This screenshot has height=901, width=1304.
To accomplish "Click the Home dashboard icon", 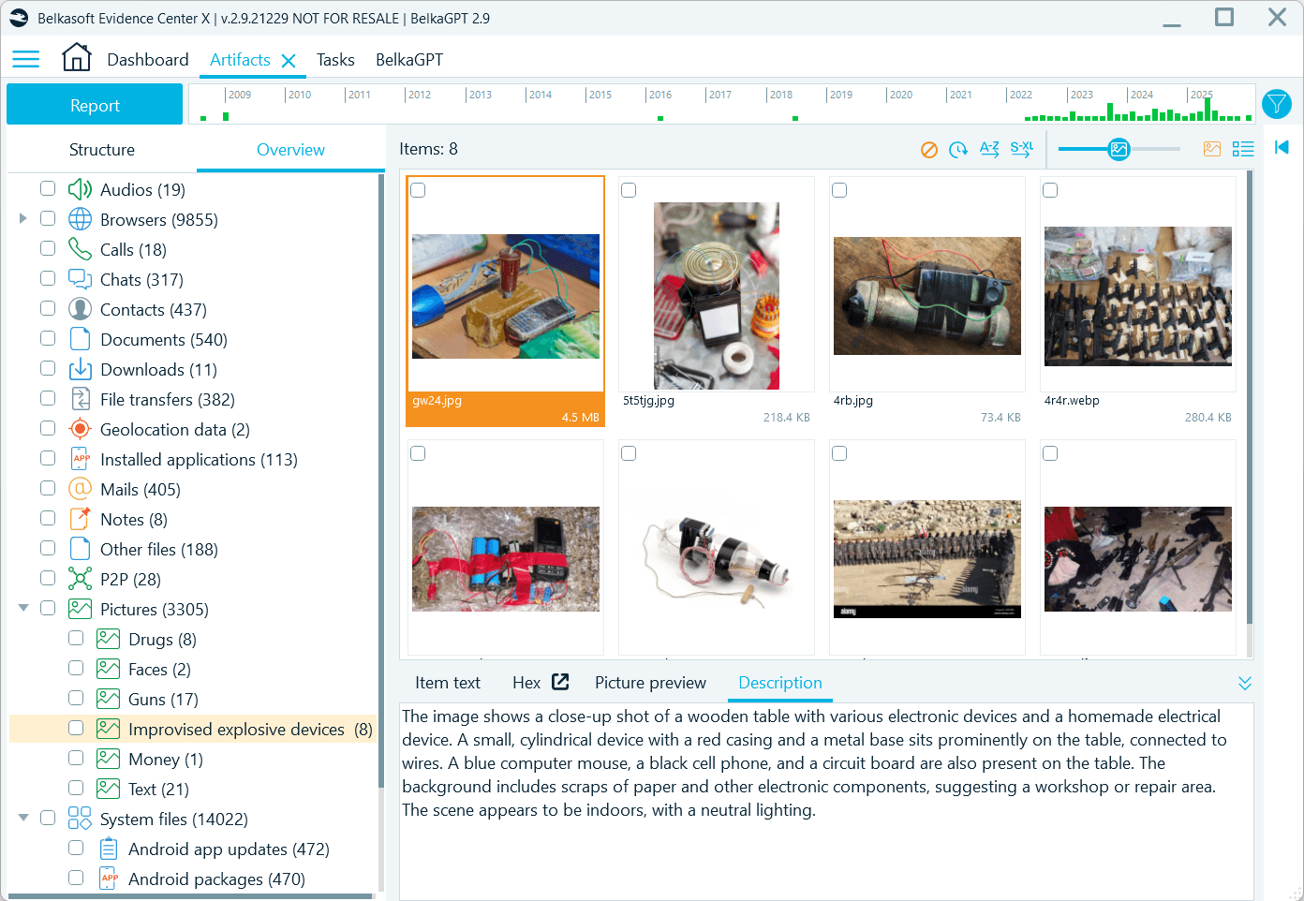I will click(77, 57).
